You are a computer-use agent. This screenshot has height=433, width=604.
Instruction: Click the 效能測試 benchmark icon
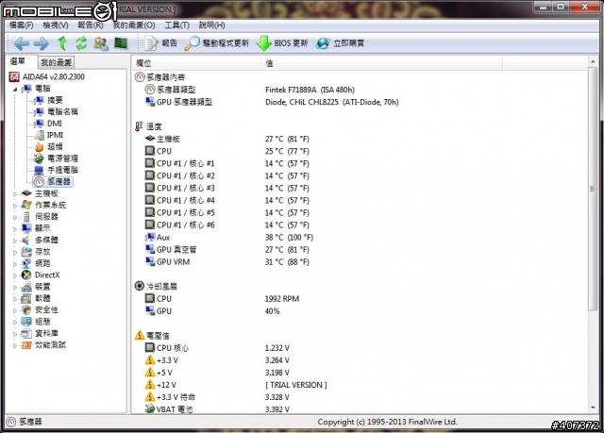point(26,345)
